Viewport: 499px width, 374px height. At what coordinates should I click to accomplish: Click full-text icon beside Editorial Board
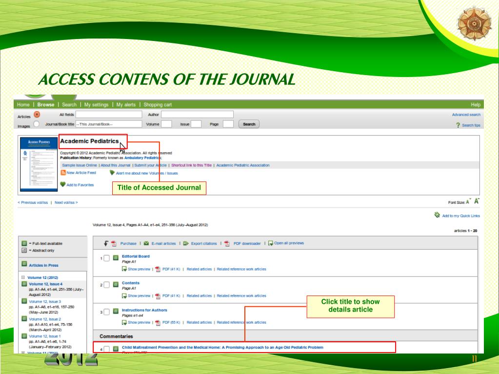click(x=116, y=258)
